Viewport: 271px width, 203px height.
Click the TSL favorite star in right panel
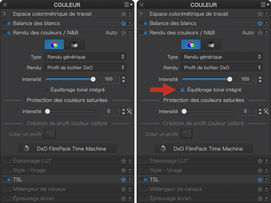pyautogui.click(x=260, y=180)
